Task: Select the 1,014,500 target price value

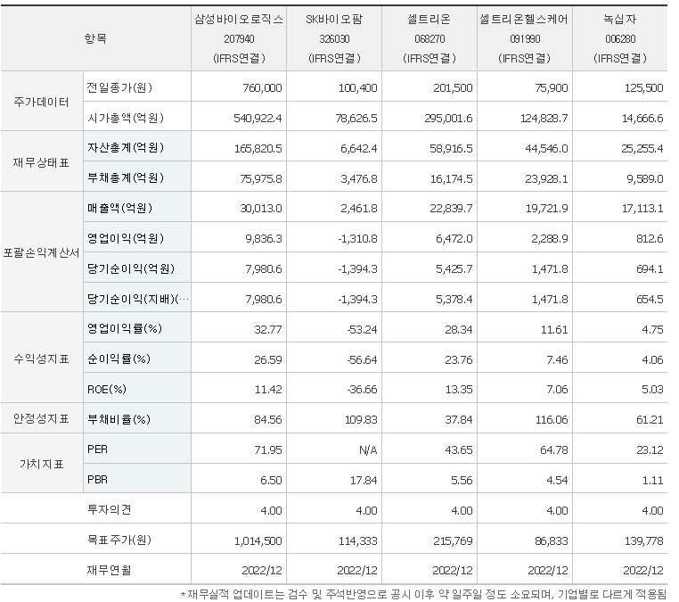Action: click(258, 541)
